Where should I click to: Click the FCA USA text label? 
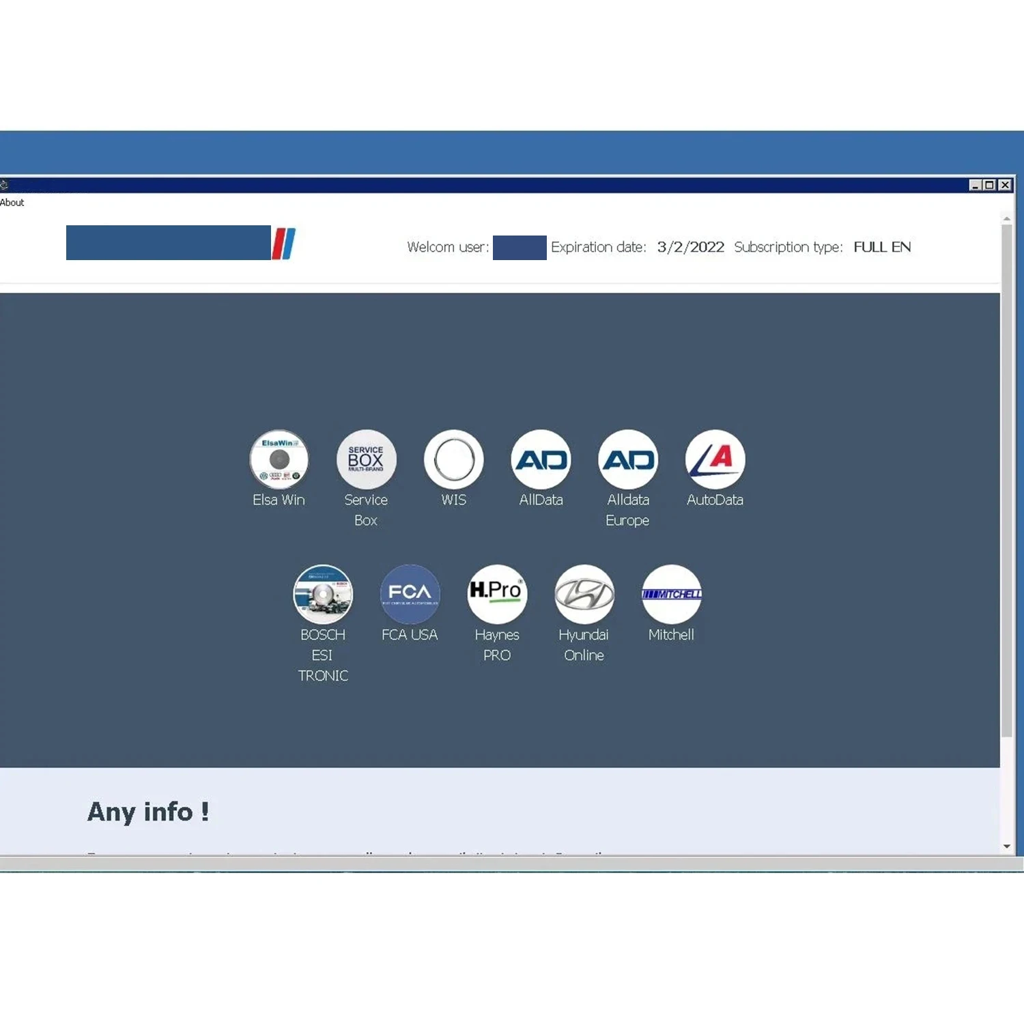(410, 635)
